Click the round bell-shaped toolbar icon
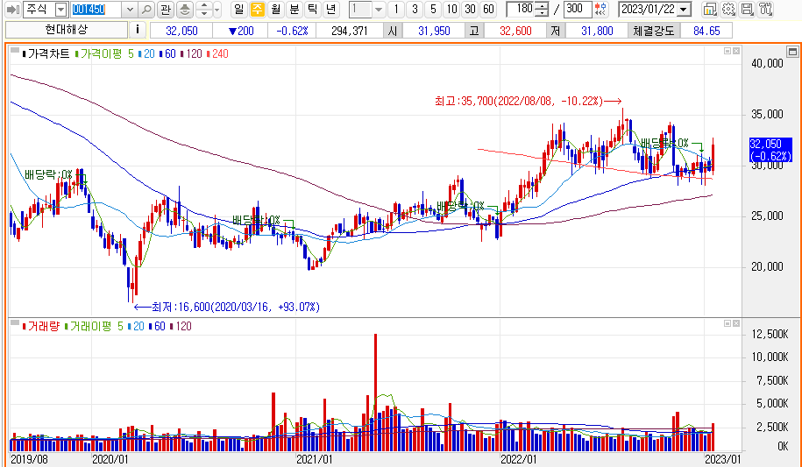Image resolution: width=802 pixels, height=467 pixels. [185, 10]
